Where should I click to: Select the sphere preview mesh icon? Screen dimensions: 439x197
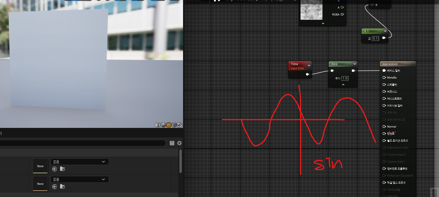(163, 125)
